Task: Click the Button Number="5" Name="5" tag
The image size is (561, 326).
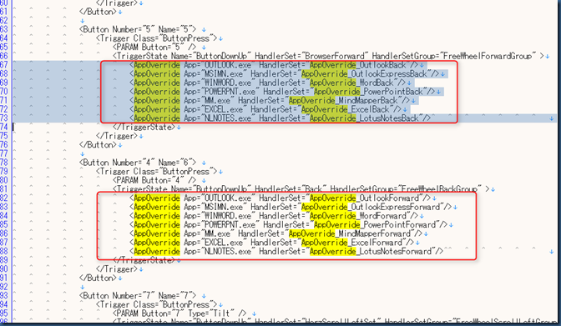Action: (138, 29)
